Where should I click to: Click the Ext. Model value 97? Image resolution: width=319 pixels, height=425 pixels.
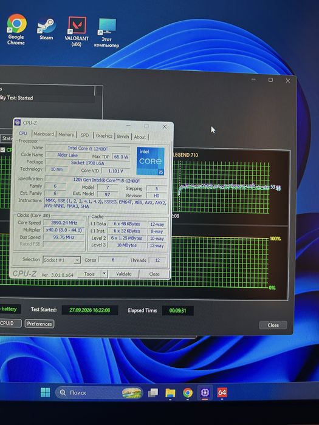pyautogui.click(x=108, y=194)
